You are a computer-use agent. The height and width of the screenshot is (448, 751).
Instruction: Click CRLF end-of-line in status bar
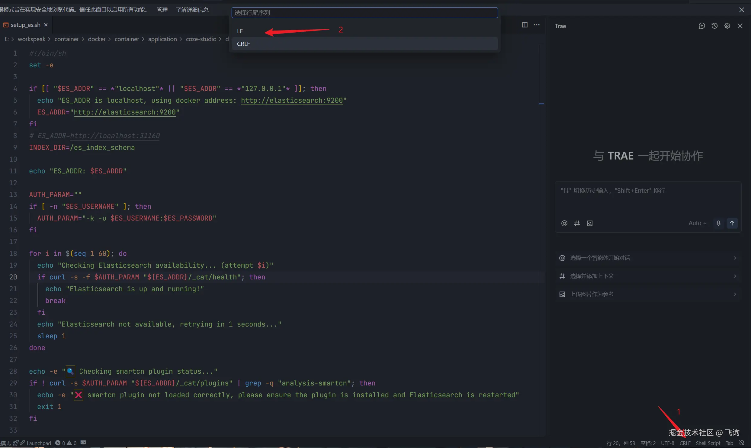685,443
